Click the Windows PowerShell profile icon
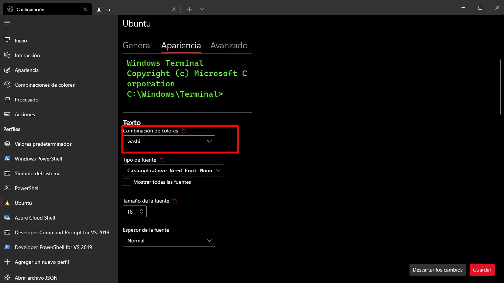This screenshot has width=504, height=283. point(7,159)
